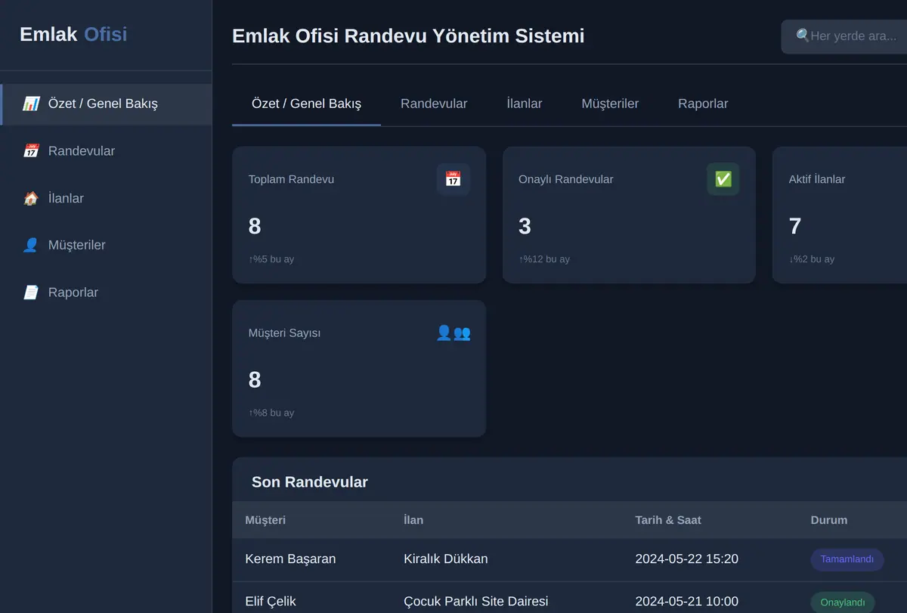The height and width of the screenshot is (613, 907).
Task: Open the Müşteriler tab
Action: coord(610,104)
